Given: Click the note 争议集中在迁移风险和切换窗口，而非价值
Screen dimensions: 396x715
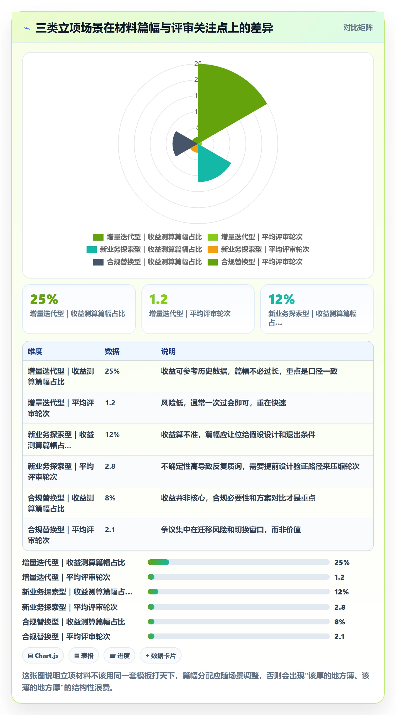Looking at the screenshot, I should [231, 530].
